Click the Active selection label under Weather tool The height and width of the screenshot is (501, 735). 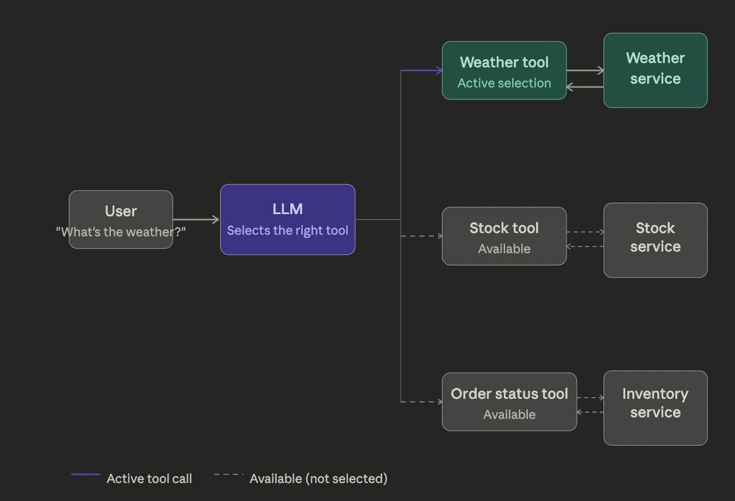(504, 83)
